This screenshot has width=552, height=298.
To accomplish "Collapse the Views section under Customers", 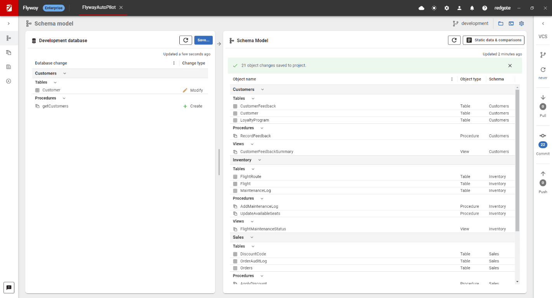I will pos(252,144).
